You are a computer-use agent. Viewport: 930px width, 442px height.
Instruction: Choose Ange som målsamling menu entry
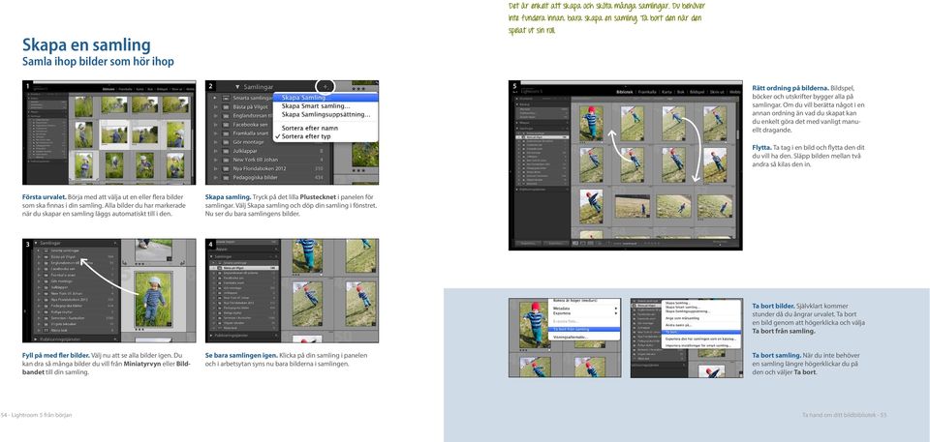click(682, 318)
